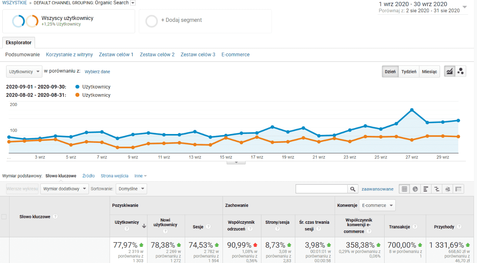Open the Sortowanie Domyślne dropdown

[131, 189]
